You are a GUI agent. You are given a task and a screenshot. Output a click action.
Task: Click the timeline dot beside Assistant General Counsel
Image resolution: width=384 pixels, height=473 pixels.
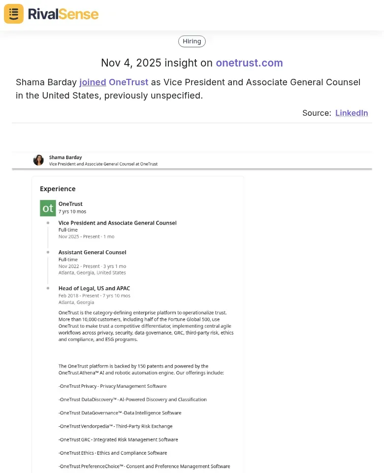[48, 252]
